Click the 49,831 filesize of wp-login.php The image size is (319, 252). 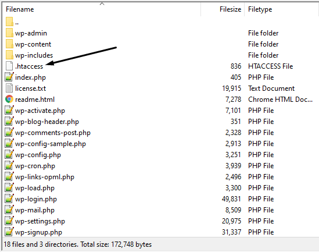point(231,199)
